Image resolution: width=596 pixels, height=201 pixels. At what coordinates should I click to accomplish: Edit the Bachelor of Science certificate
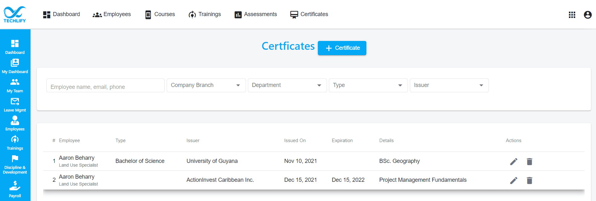coord(514,162)
